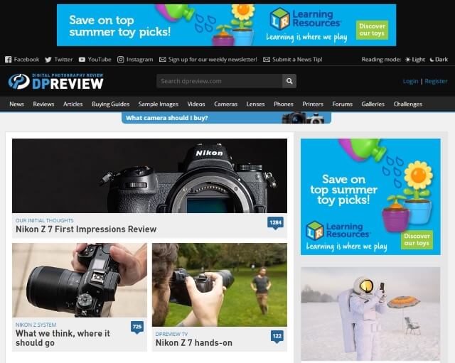The image size is (455, 363).
Task: Click Submit a News Tip link
Action: coord(297,60)
